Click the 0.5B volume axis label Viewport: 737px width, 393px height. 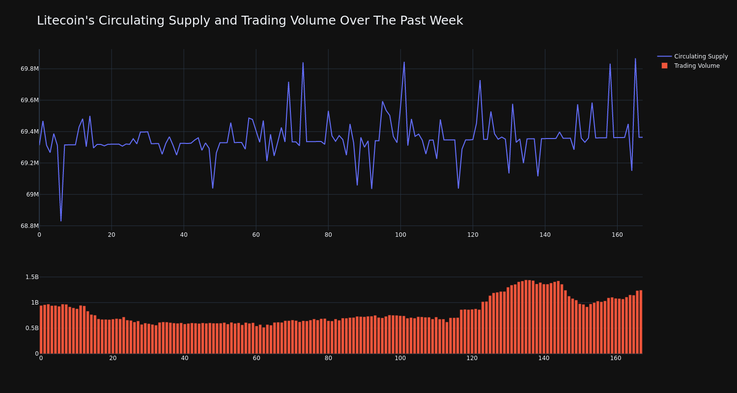click(x=32, y=328)
